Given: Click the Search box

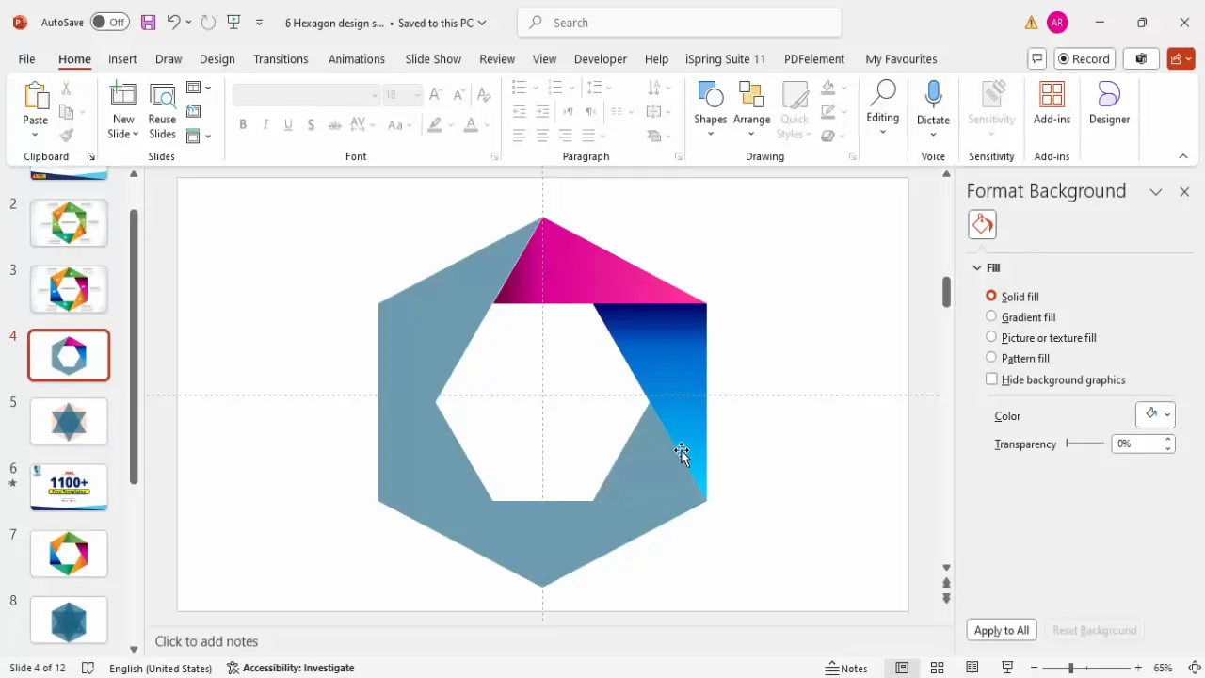Looking at the screenshot, I should tap(680, 23).
